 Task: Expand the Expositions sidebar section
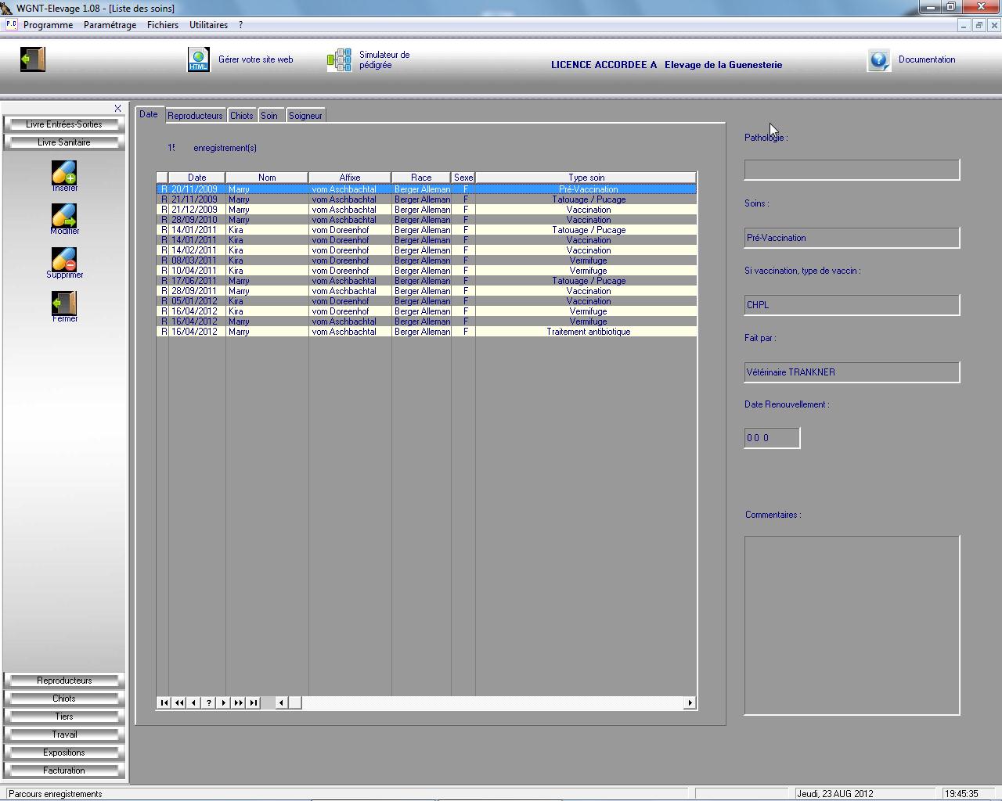point(64,753)
